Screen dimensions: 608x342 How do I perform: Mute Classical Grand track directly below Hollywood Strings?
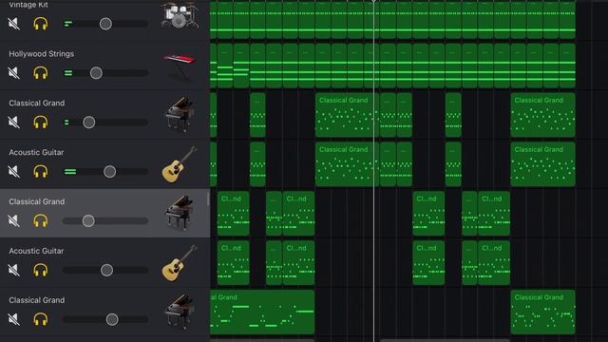pyautogui.click(x=14, y=123)
